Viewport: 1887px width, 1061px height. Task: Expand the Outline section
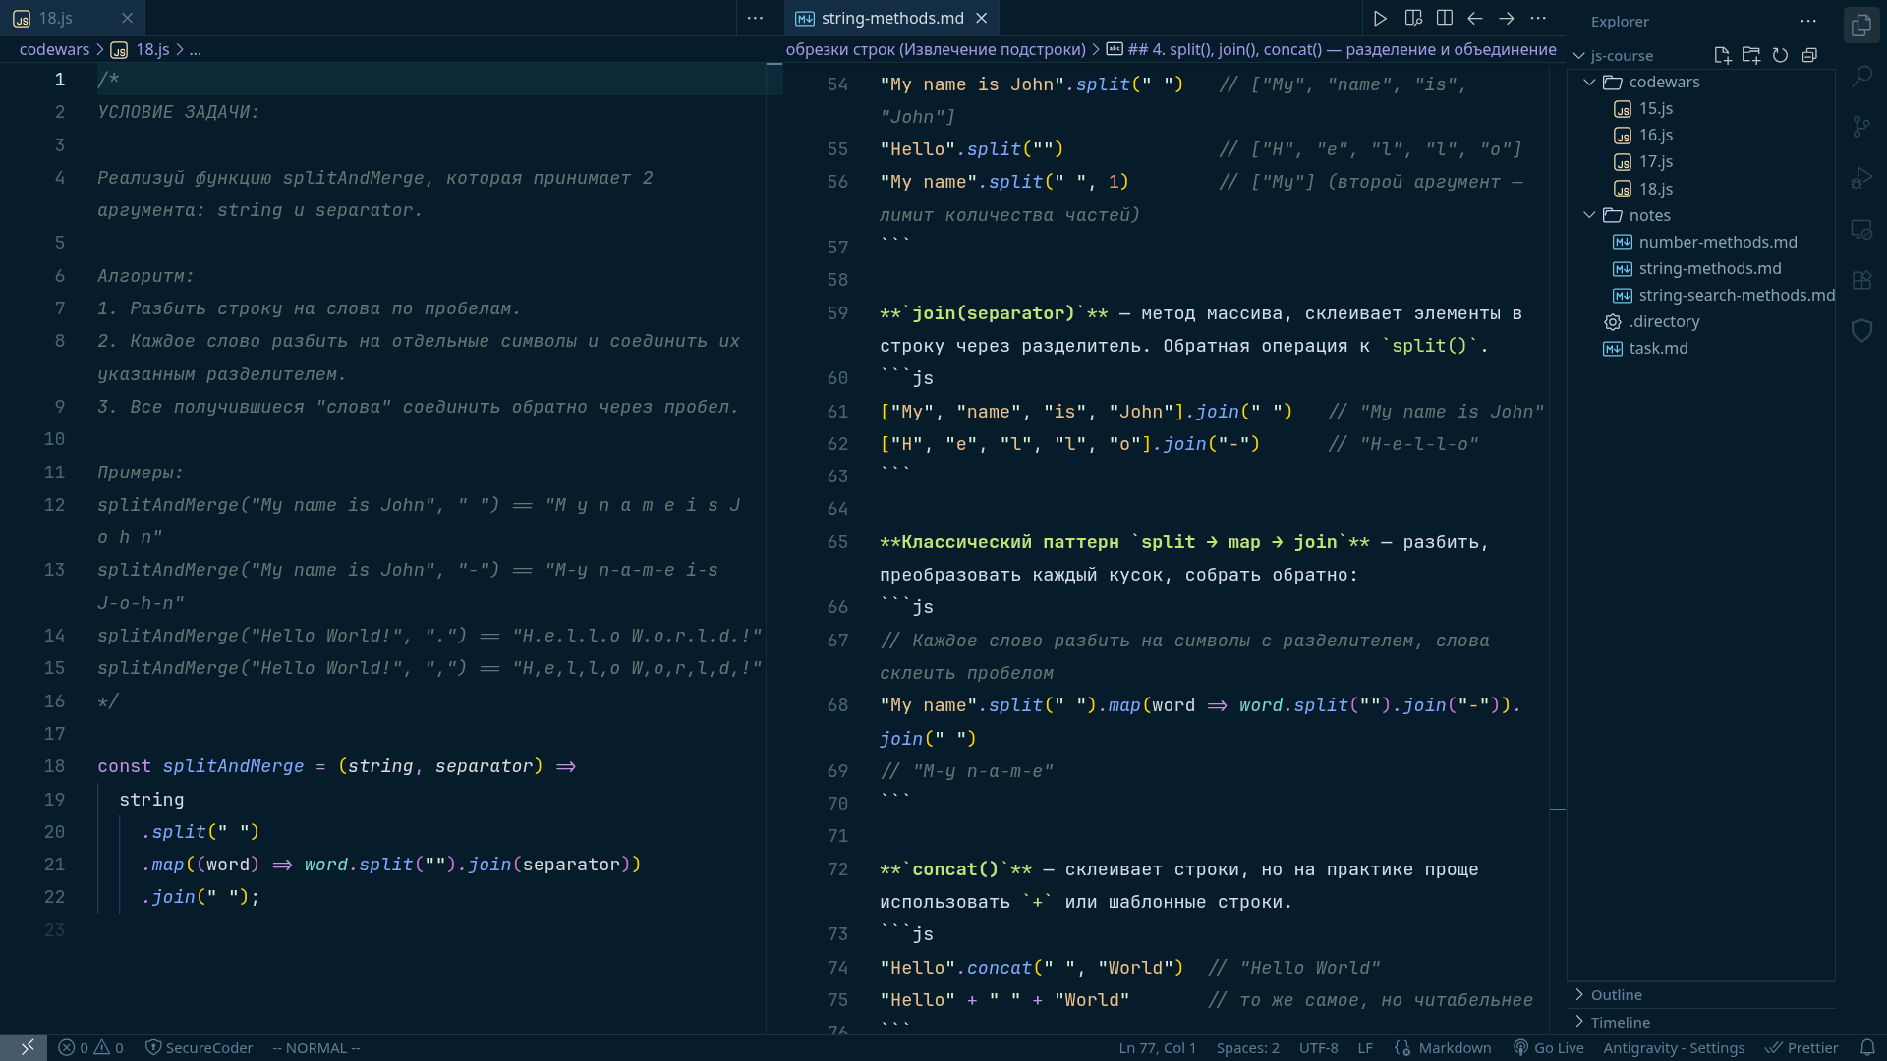1700,994
